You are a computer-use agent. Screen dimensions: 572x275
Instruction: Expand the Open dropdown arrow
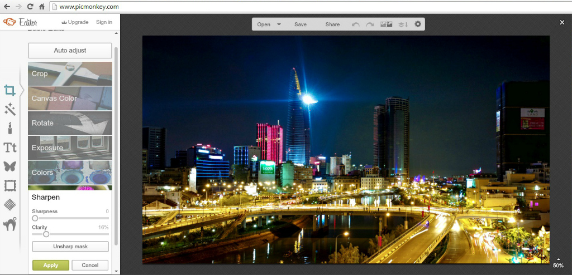click(x=279, y=24)
